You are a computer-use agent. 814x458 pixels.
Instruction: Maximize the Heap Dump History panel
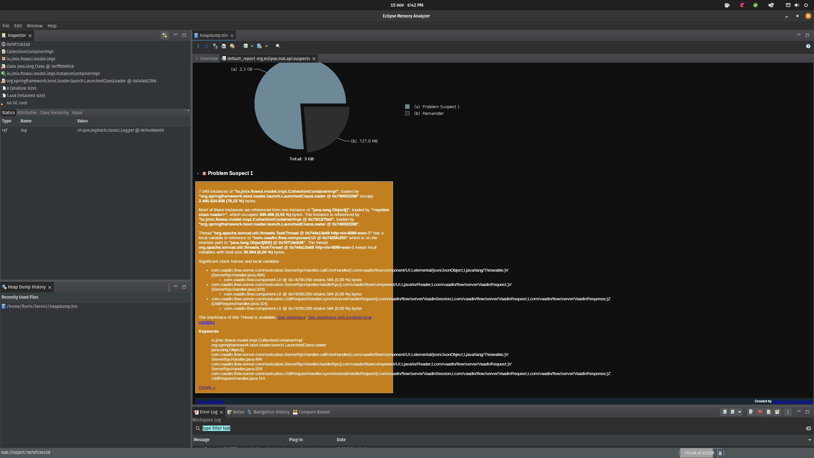(x=184, y=287)
